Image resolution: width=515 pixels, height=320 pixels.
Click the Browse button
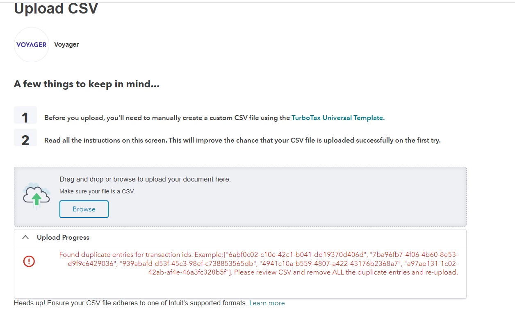pyautogui.click(x=84, y=209)
